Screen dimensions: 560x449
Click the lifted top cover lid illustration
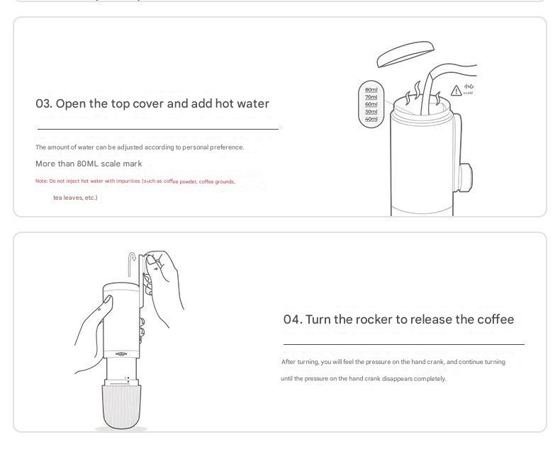[x=405, y=54]
